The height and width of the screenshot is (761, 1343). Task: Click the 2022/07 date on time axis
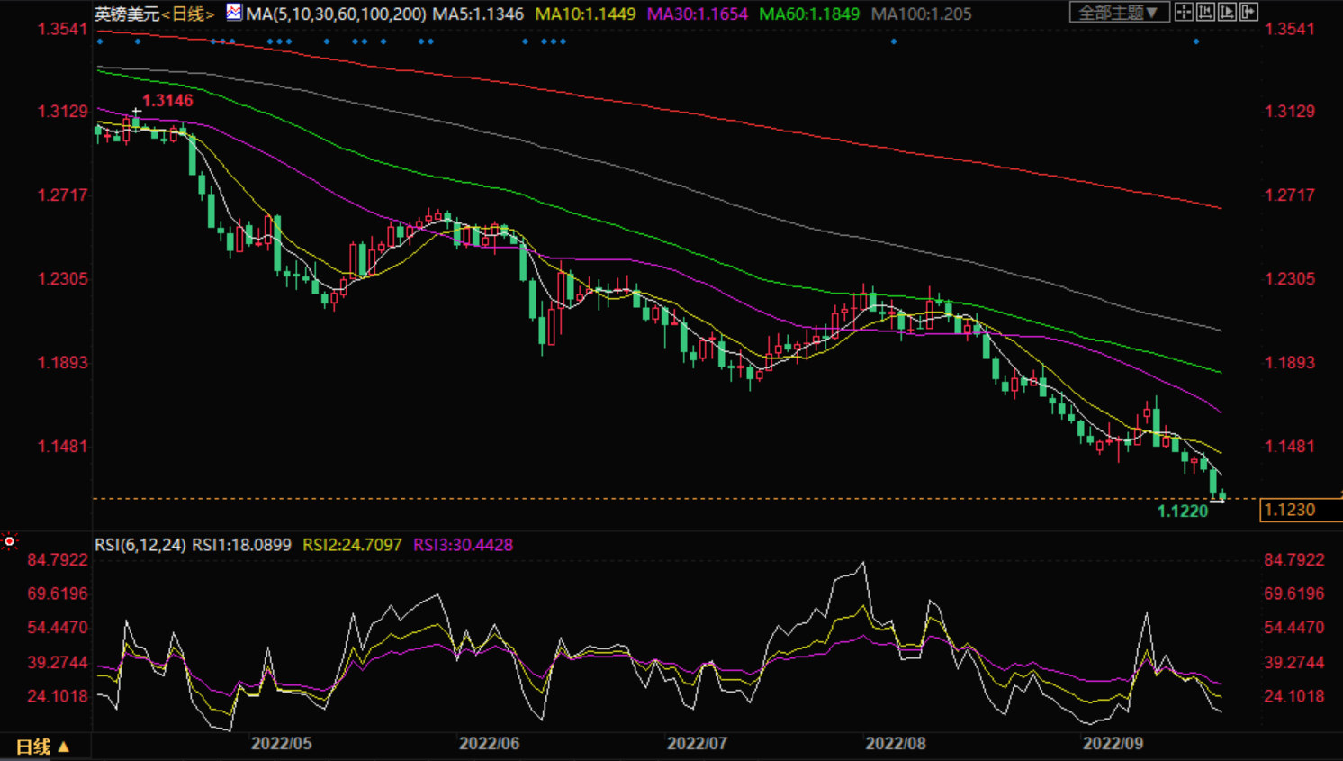pos(697,743)
